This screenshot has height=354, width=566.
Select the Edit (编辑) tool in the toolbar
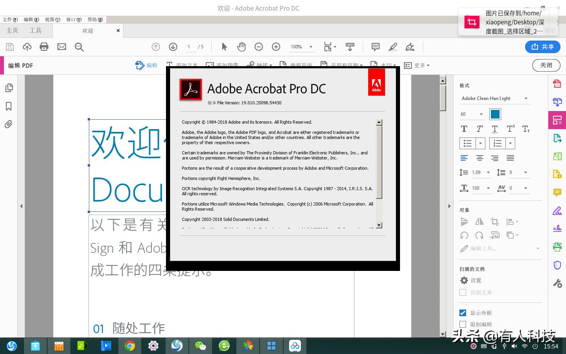146,65
